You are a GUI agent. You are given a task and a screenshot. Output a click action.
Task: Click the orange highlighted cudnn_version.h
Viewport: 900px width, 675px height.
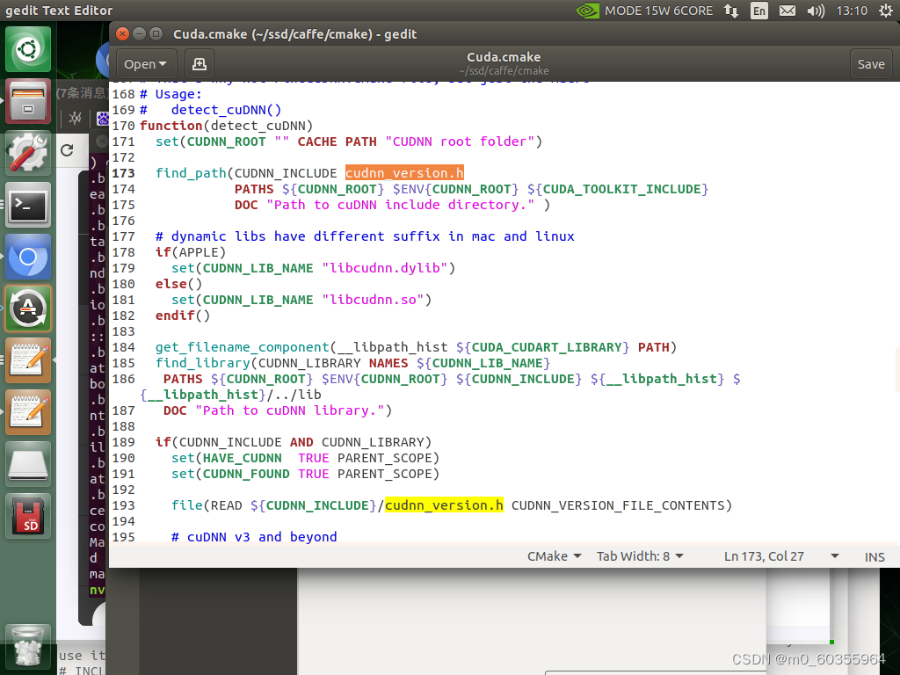pyautogui.click(x=404, y=173)
